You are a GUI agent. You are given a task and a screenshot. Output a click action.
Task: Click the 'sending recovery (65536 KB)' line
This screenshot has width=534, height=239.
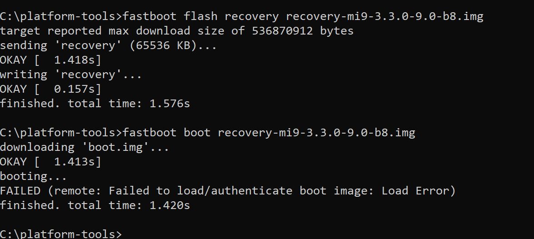coord(108,45)
